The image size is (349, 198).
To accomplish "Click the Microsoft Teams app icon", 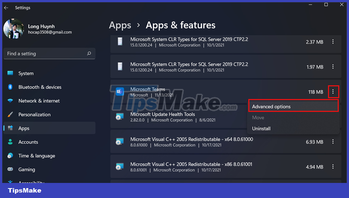I will coord(120,91).
